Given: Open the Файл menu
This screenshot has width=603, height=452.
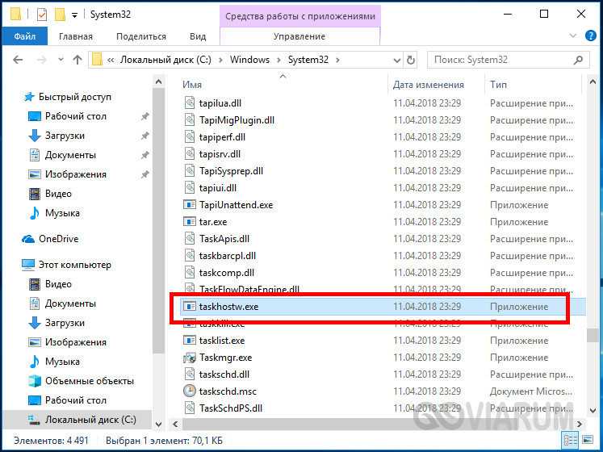Looking at the screenshot, I should pos(24,36).
